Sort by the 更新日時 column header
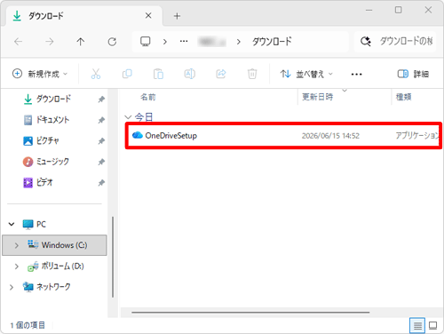The height and width of the screenshot is (334, 444). point(318,97)
